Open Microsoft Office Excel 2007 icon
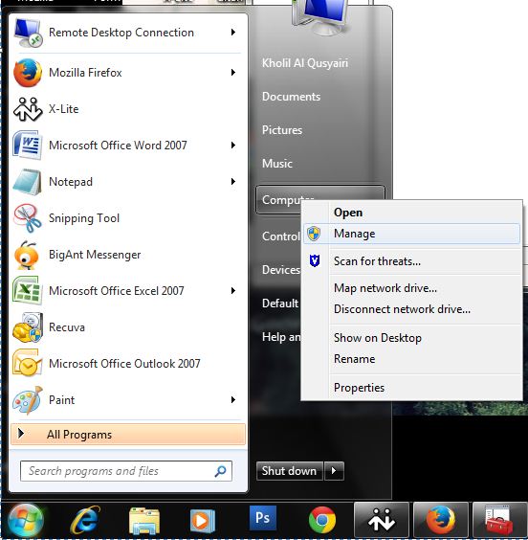528x540 pixels. tap(28, 291)
